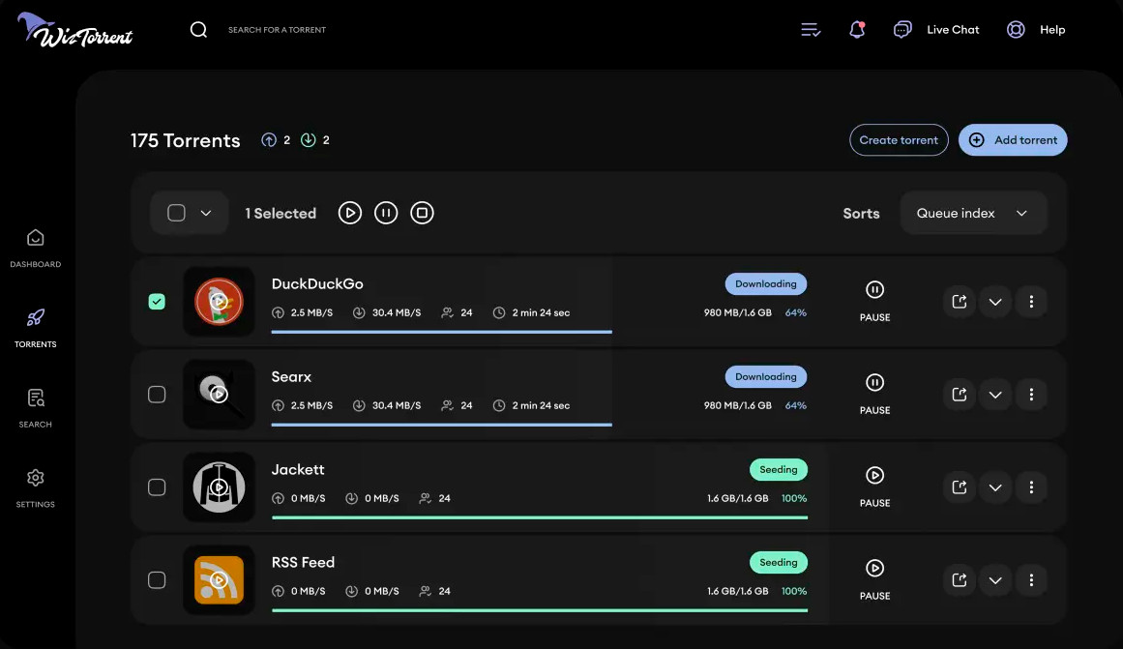
Task: Click the RSS Feed Seeding status badge
Action: (x=779, y=562)
